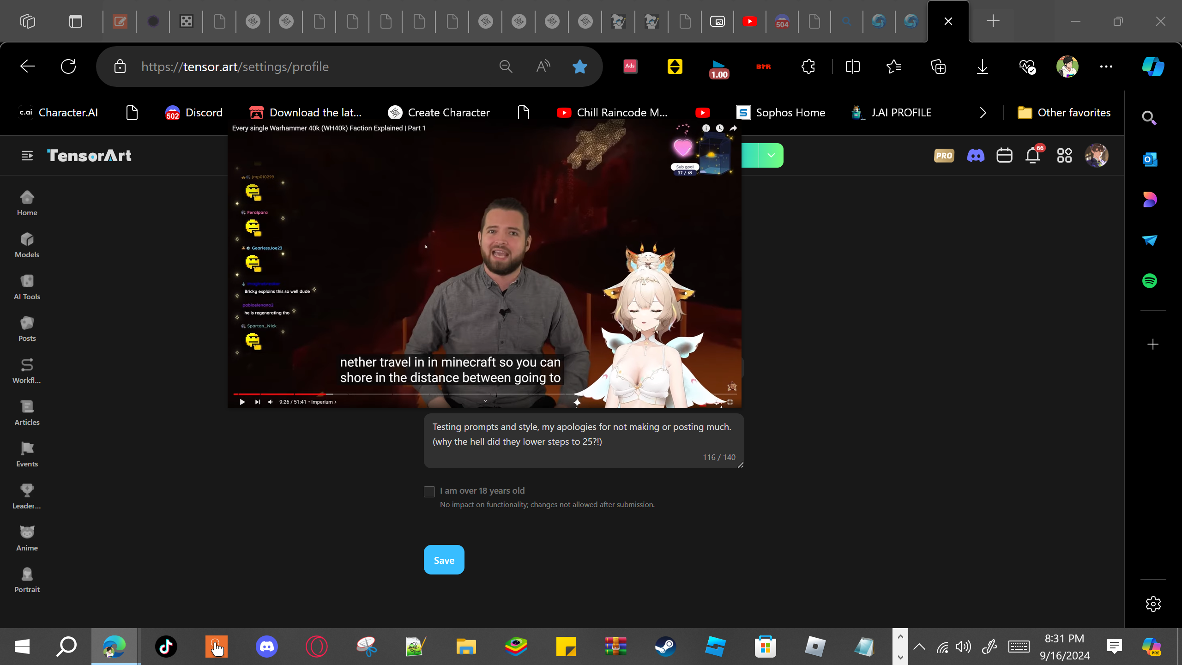Screen dimensions: 1182x665
Task: Open the Sophos Home bookmark
Action: point(781,112)
